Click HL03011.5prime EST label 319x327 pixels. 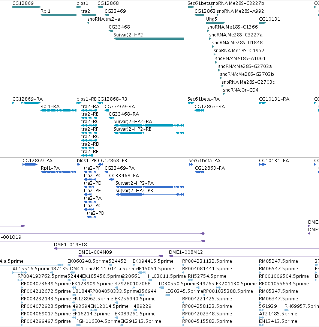tap(167, 276)
